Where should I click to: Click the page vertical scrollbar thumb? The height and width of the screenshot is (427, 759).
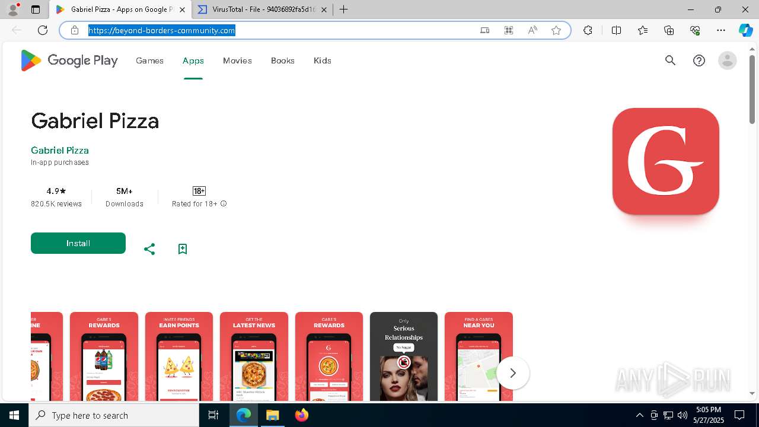[752, 89]
